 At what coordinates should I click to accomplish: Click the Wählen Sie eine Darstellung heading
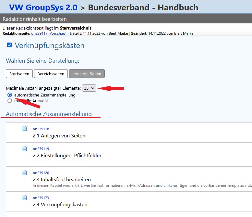42,61
